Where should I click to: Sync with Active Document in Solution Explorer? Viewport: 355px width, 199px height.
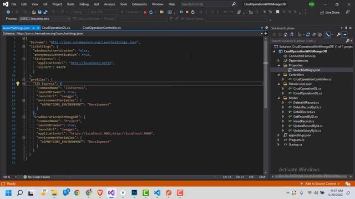click(308, 34)
